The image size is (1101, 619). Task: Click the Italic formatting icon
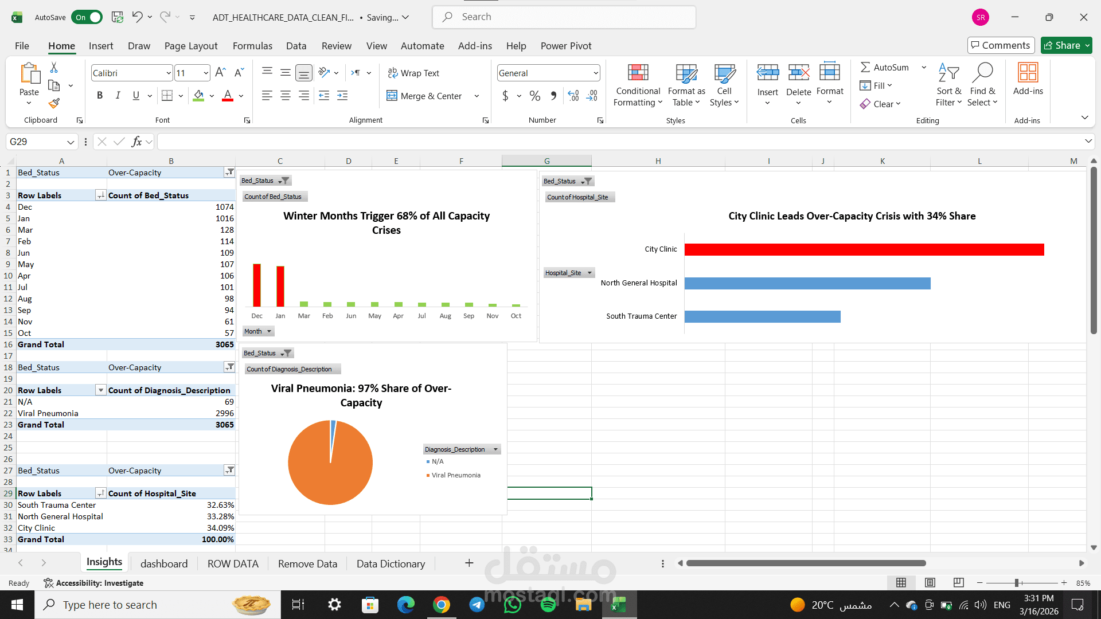[118, 96]
